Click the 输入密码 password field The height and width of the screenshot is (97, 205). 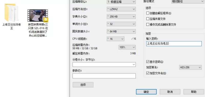pos(174,44)
